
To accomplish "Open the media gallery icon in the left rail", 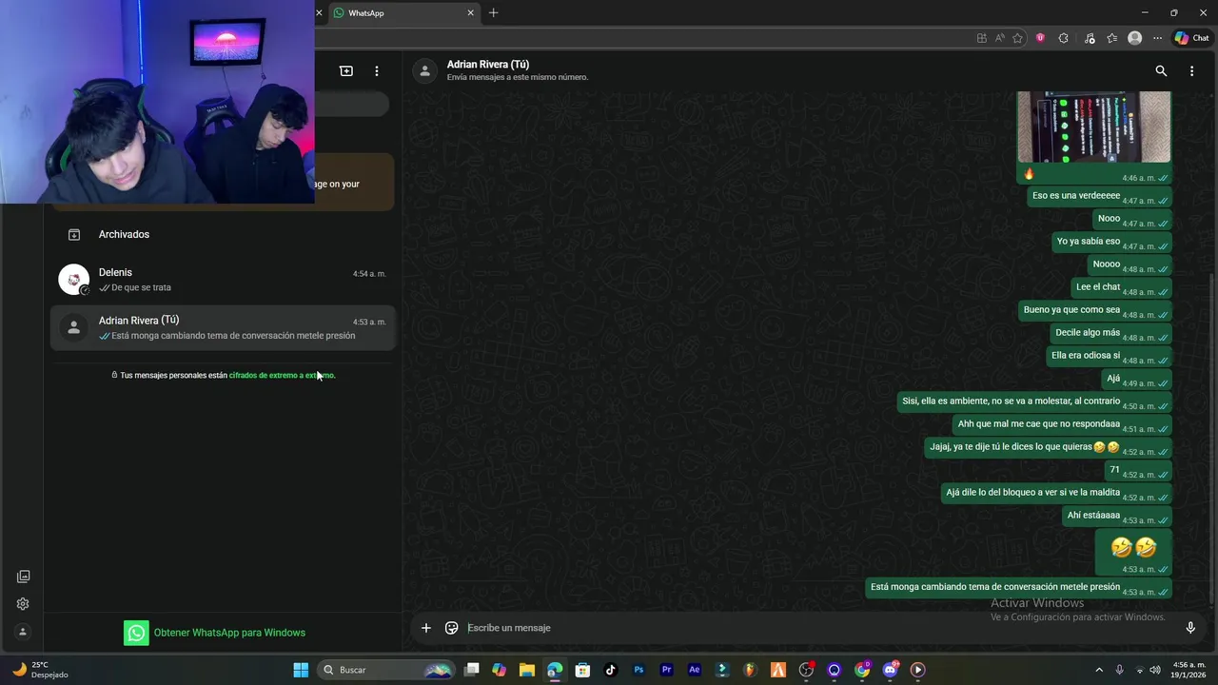I will (23, 577).
